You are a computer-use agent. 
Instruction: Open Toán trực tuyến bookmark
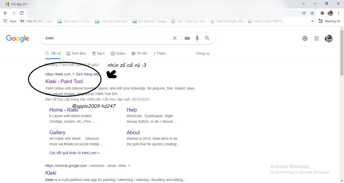click(x=227, y=21)
